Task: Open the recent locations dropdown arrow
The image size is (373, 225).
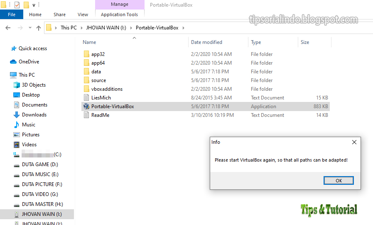Action: pos(30,27)
